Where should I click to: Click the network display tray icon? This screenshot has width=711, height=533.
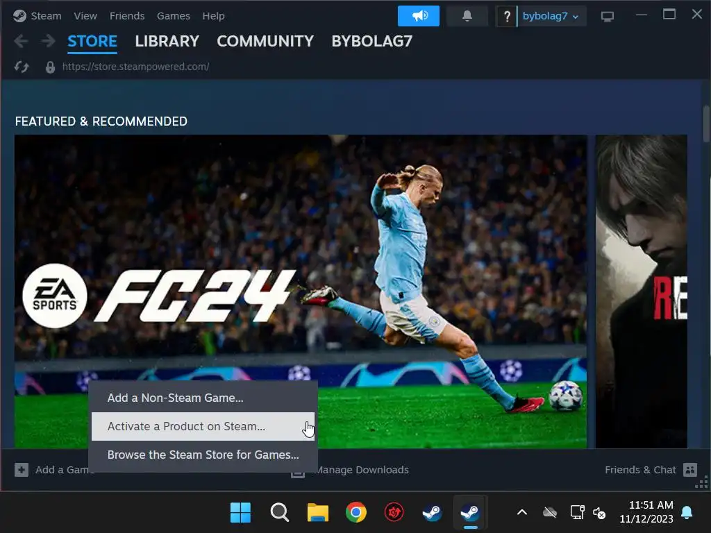click(x=577, y=513)
